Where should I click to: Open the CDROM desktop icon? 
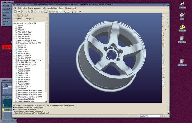tap(182, 5)
